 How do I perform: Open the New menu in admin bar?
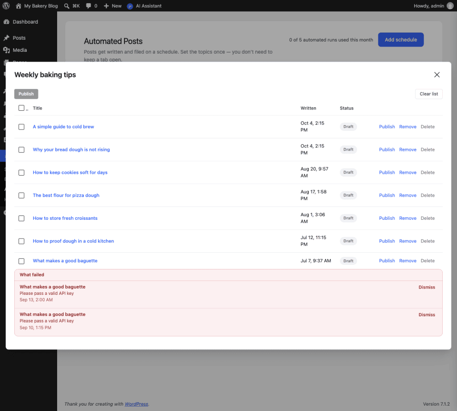tap(113, 6)
